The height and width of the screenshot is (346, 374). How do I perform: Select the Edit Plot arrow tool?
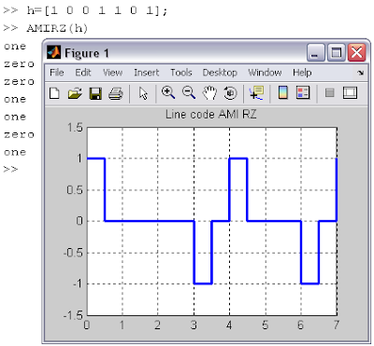tap(143, 93)
